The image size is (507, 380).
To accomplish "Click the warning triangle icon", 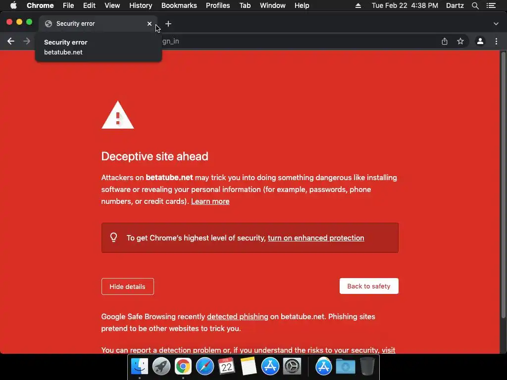I will (x=118, y=115).
